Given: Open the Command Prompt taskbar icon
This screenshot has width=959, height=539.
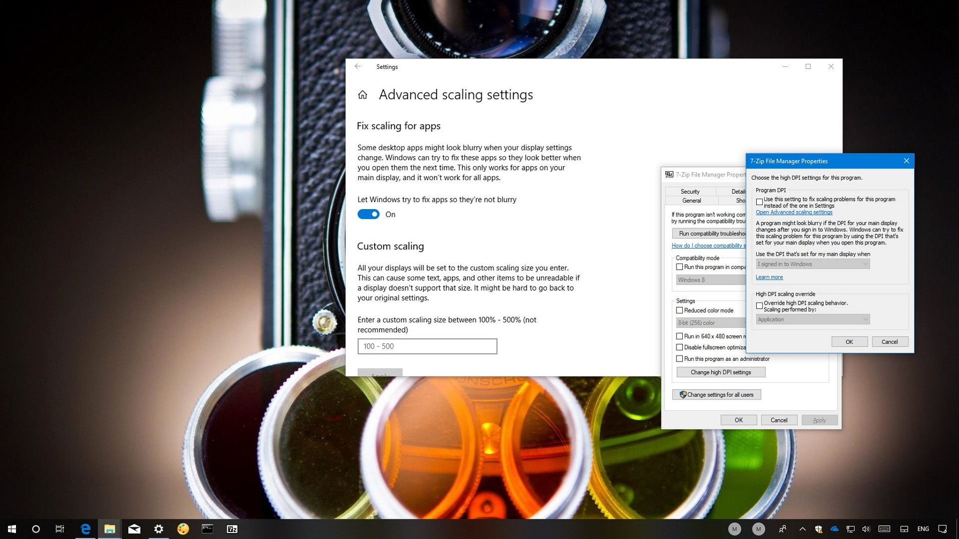Looking at the screenshot, I should (x=208, y=529).
